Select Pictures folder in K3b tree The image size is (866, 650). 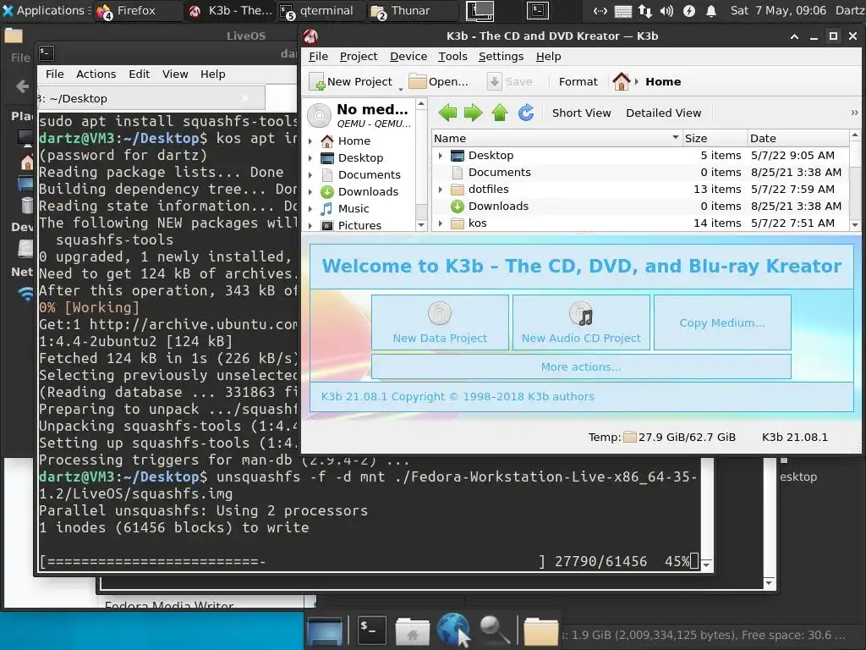tap(359, 225)
